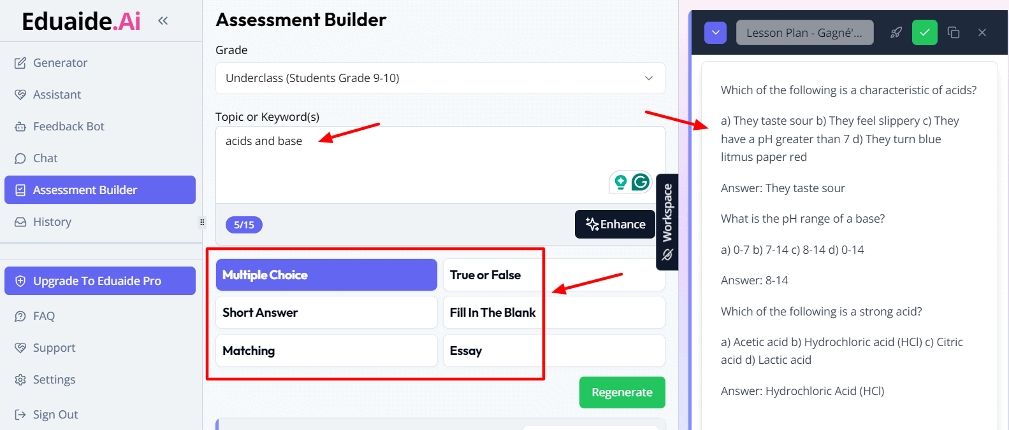Click the lightbulb suggestion icon in topic field
The height and width of the screenshot is (430, 1009).
click(x=620, y=183)
